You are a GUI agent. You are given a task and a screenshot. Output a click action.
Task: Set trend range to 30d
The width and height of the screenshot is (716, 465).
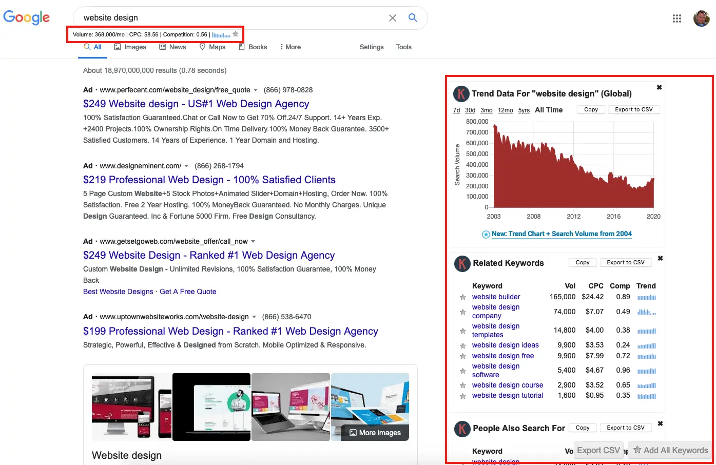[470, 110]
